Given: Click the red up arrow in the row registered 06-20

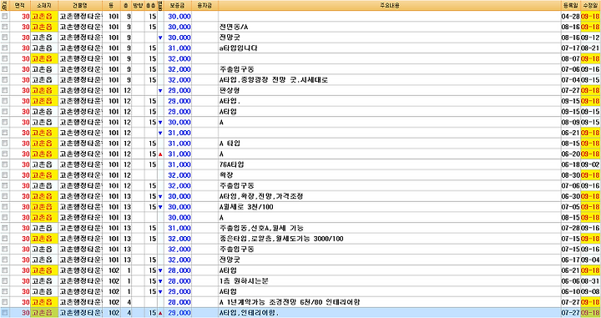Looking at the screenshot, I should pos(160,154).
